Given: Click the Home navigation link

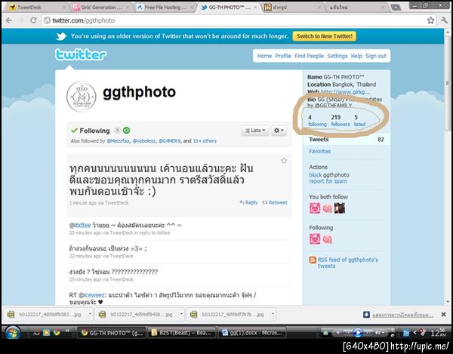Looking at the screenshot, I should [264, 56].
